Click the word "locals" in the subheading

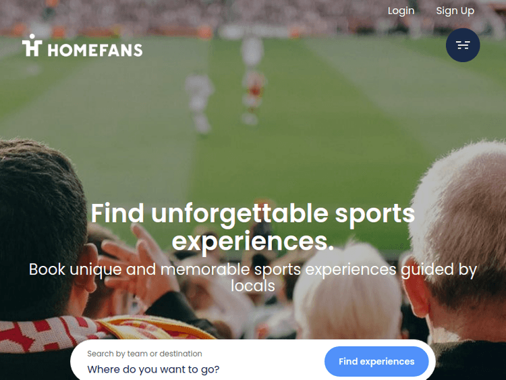[253, 286]
